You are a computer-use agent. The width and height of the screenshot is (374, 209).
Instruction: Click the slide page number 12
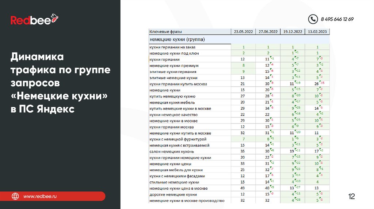pyautogui.click(x=352, y=196)
